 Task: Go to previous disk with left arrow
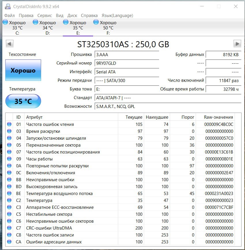click(10, 44)
